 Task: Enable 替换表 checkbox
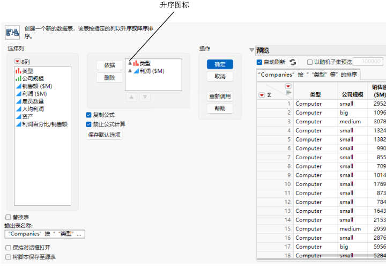coord(8,217)
